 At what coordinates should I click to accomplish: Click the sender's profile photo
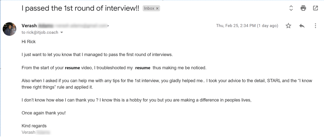click(9, 29)
